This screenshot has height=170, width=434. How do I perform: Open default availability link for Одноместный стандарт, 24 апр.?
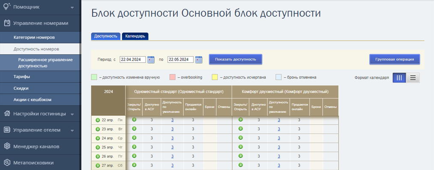click(x=172, y=138)
